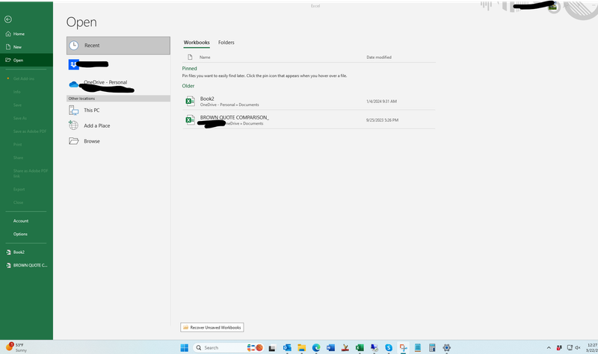Sort files by the Date modified header
Screen dimensions: 598x354
pyautogui.click(x=378, y=57)
